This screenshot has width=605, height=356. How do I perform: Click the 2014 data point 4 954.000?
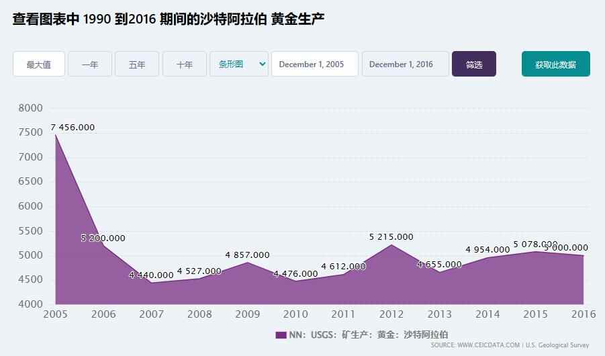487,257
